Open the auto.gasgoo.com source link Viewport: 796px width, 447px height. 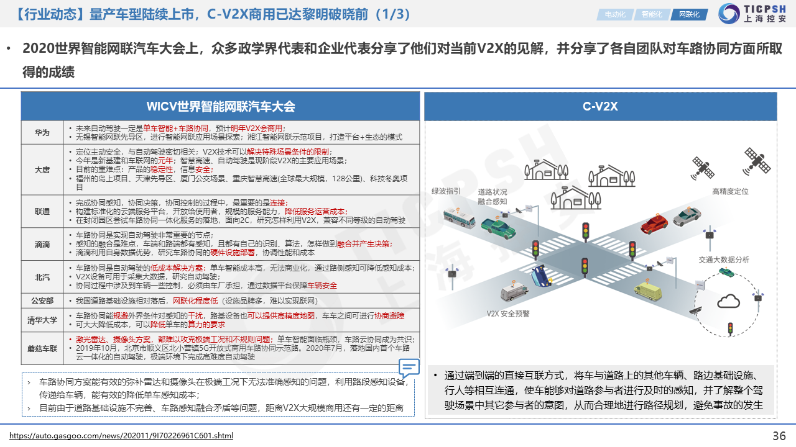121,436
